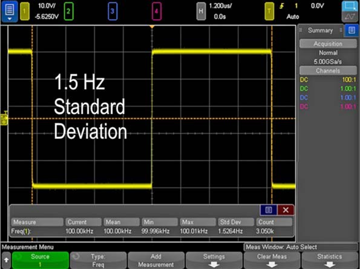Expand the Clear Meas softkey menu
360x269 pixels.
[272, 260]
